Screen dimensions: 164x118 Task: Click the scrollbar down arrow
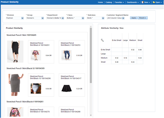[91, 115]
